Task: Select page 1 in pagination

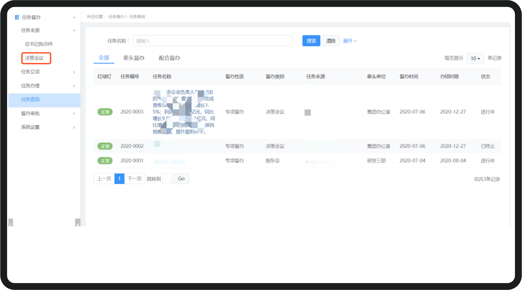Action: [119, 179]
